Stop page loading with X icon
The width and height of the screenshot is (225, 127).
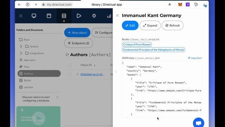pyautogui.click(x=36, y=5)
